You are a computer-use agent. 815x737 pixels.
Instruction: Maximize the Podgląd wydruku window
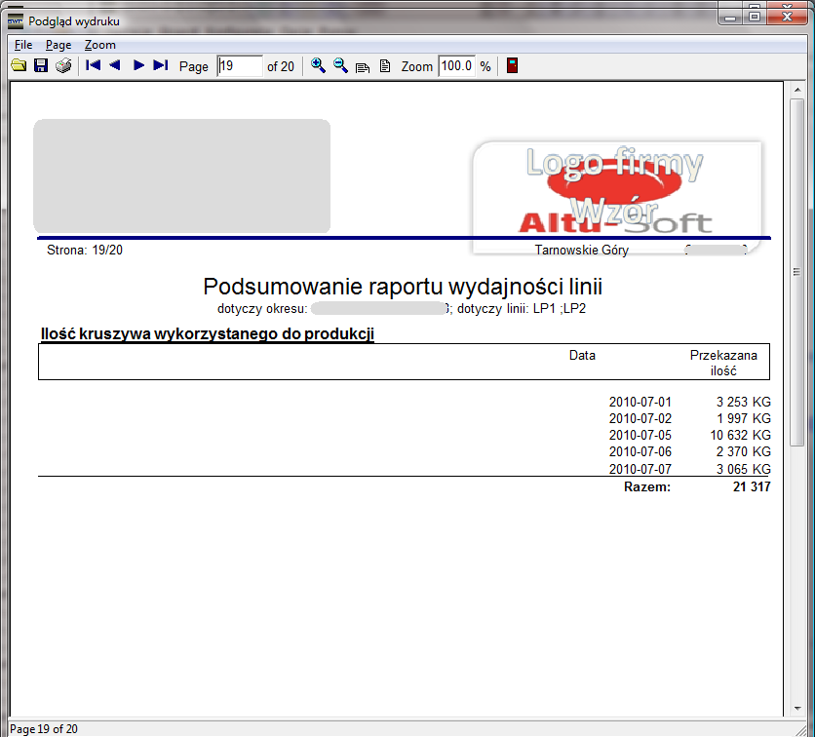coord(754,15)
